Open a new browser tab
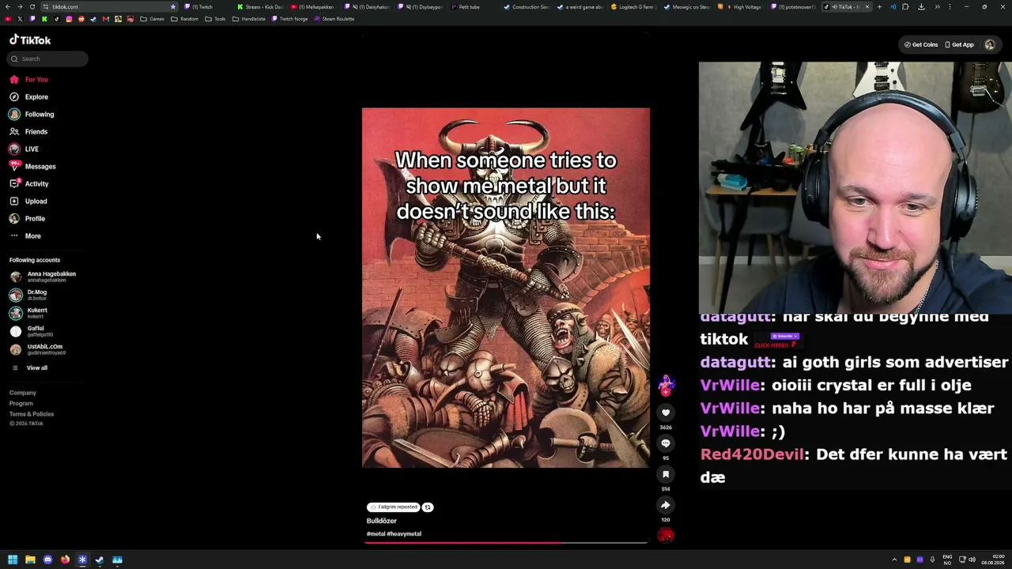 (879, 7)
